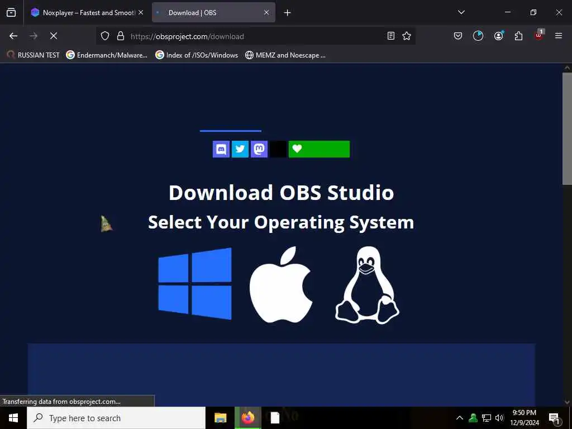Screen dimensions: 572x429
Task: Click the green heart contribute button
Action: [319, 149]
